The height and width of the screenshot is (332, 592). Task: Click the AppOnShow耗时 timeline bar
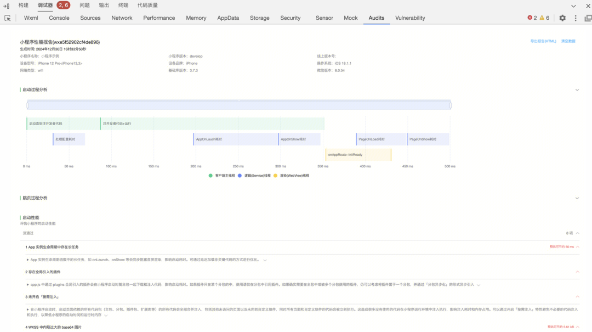coord(299,139)
